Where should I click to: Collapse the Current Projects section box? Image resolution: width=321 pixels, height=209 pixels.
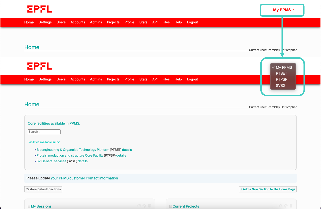pos(171,206)
